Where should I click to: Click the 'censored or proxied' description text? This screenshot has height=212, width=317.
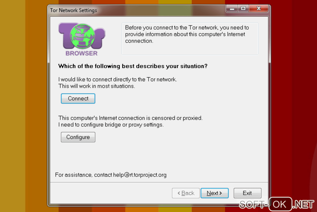[x=131, y=118]
